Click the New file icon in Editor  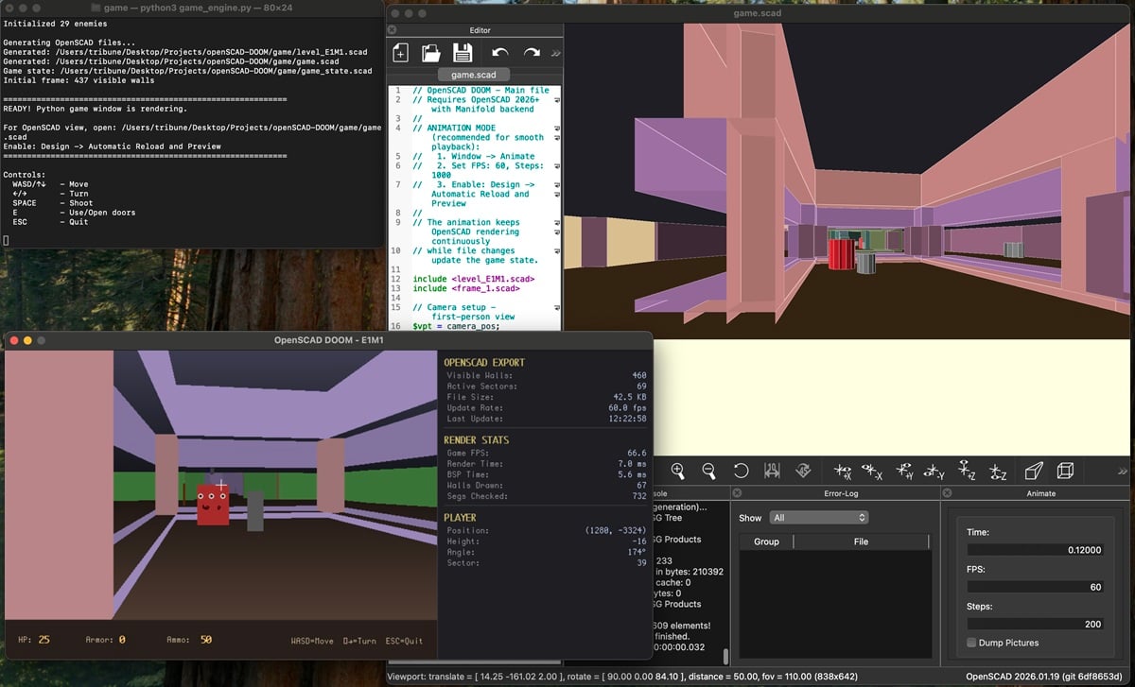pyautogui.click(x=401, y=54)
